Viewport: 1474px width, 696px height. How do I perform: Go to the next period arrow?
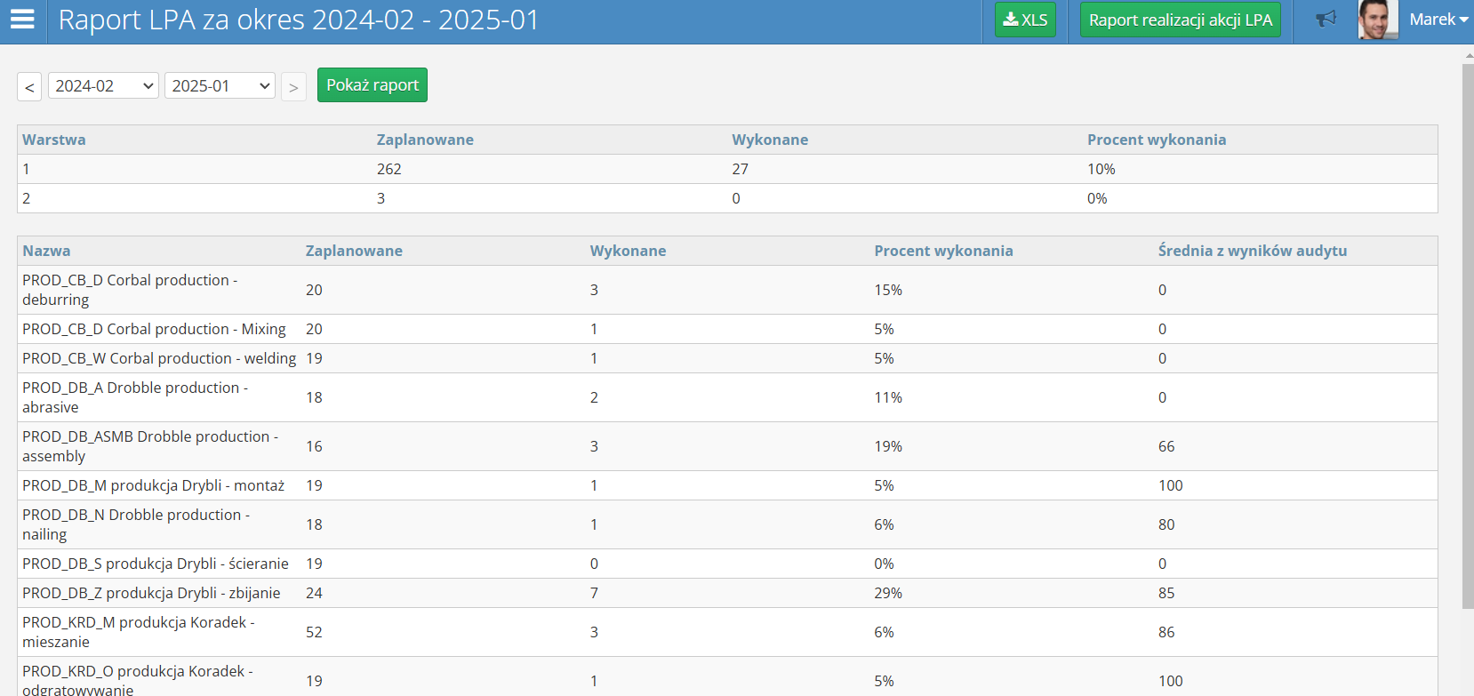click(x=293, y=87)
